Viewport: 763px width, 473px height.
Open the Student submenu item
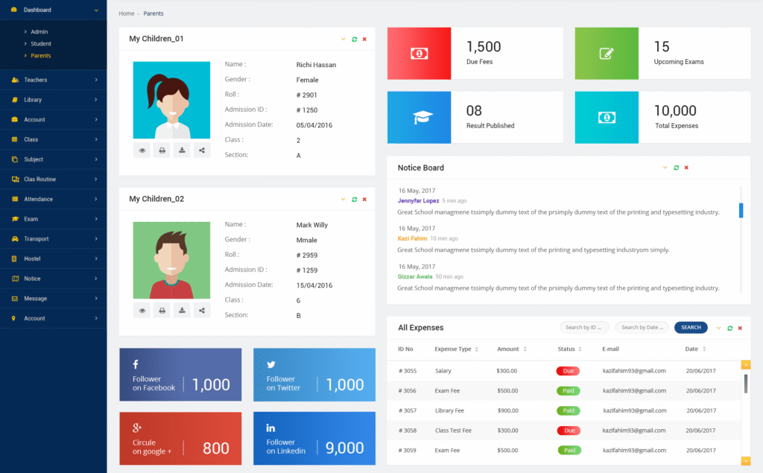point(41,44)
